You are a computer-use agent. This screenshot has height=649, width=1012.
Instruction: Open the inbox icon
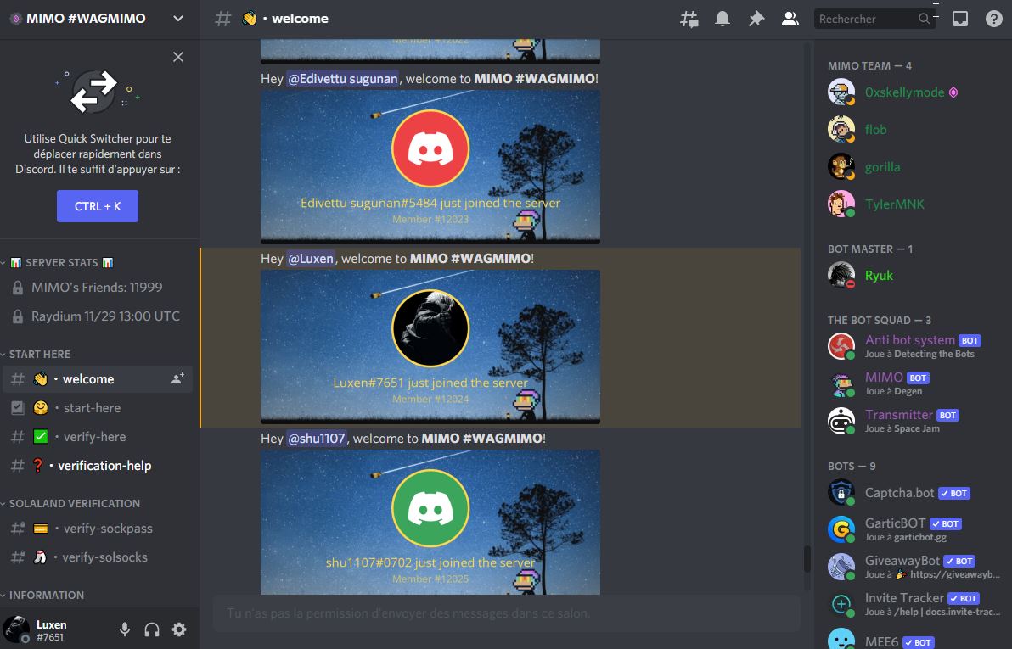[x=959, y=19]
